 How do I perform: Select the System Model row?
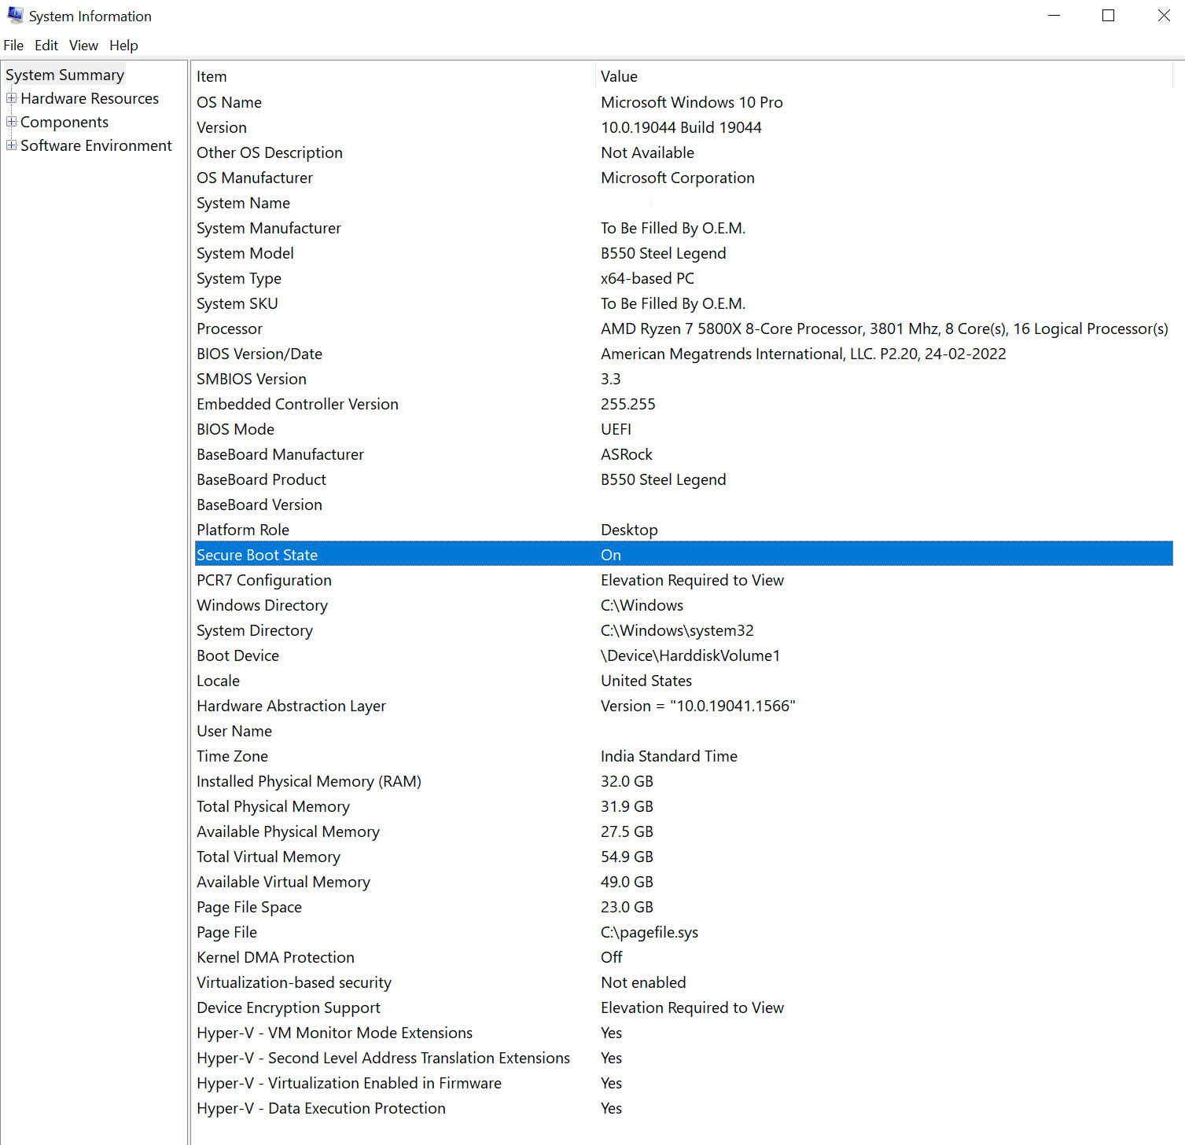683,253
